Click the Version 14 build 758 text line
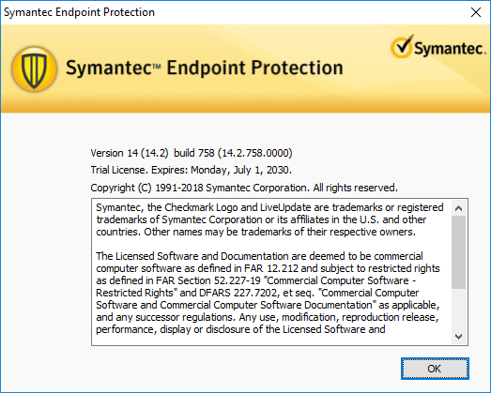The height and width of the screenshot is (393, 491). pyautogui.click(x=192, y=153)
